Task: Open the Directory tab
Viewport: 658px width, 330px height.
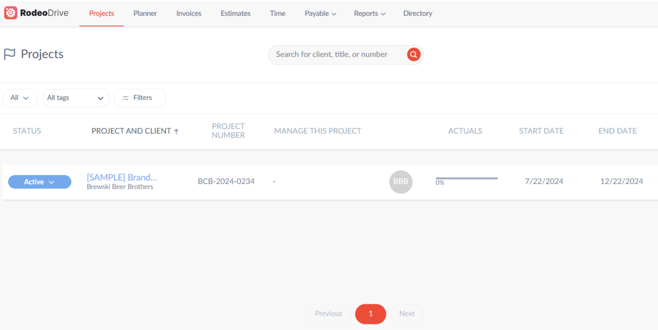Action: coord(417,13)
